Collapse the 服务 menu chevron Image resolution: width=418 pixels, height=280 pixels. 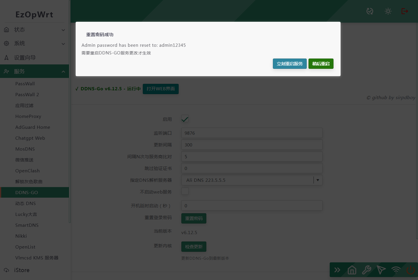point(63,72)
